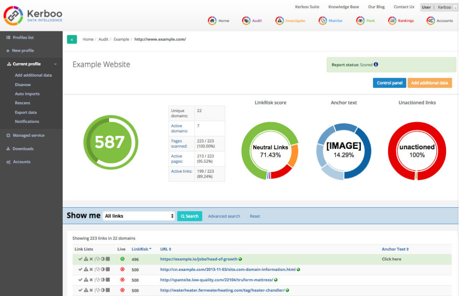Collapse the Current profile sidebar section
Image resolution: width=459 pixels, height=296 pixels.
pyautogui.click(x=55, y=64)
